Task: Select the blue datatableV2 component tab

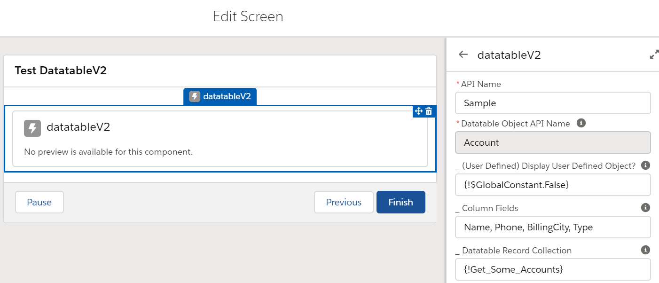Action: click(220, 96)
